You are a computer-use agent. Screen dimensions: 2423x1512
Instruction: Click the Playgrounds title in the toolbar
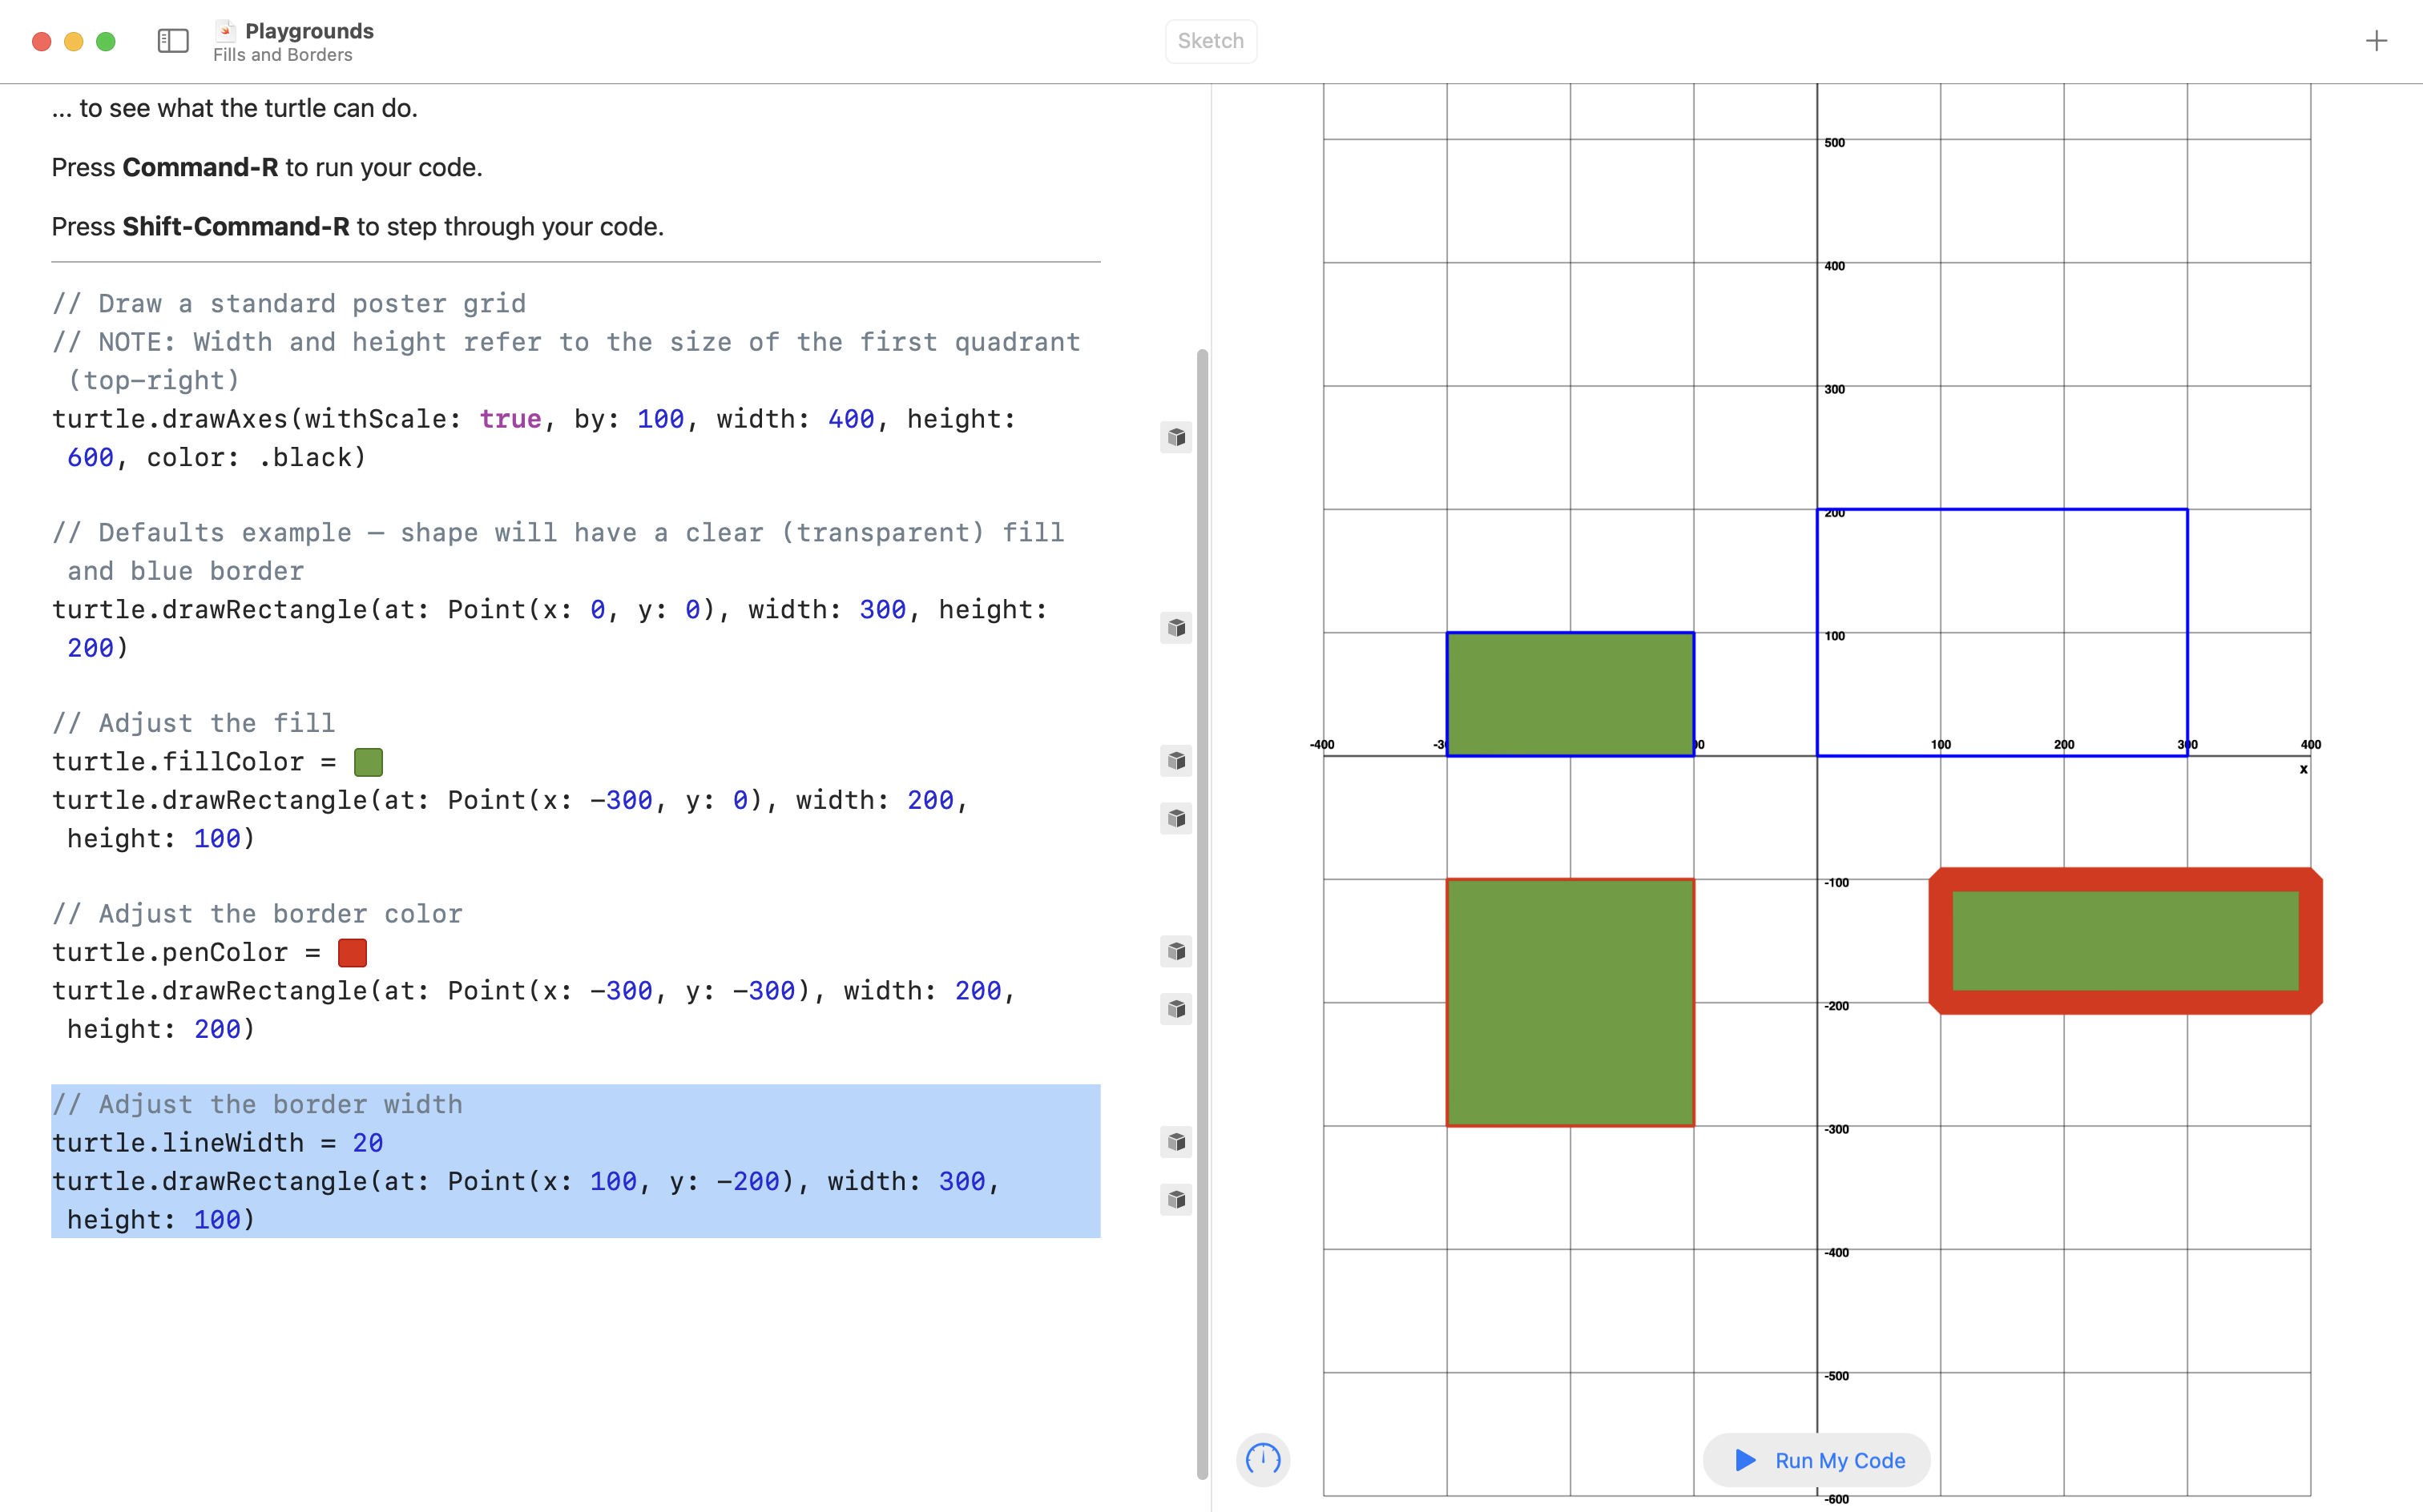(309, 31)
